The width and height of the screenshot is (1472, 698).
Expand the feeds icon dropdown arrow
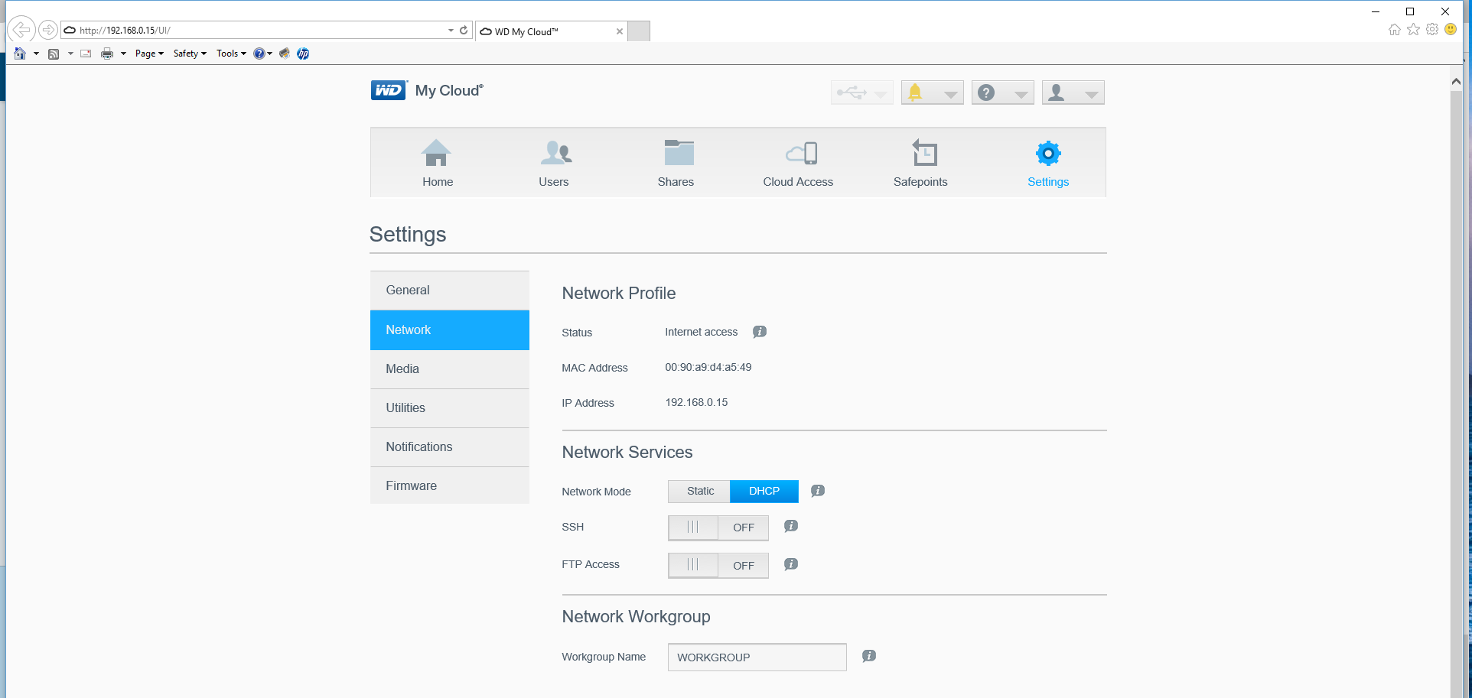(x=70, y=54)
